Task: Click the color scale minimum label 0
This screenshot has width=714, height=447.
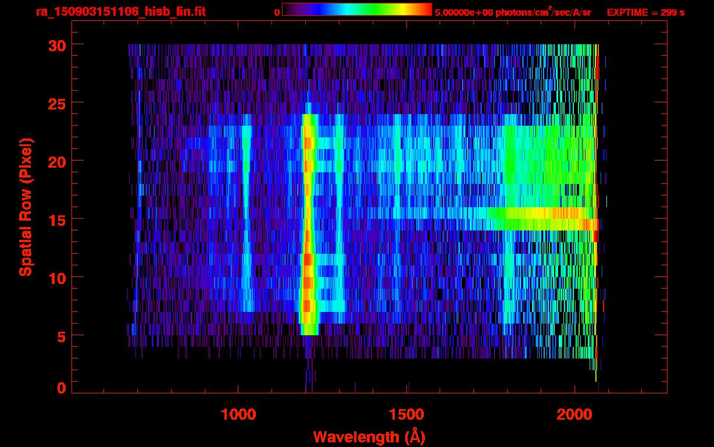Action: pos(277,11)
